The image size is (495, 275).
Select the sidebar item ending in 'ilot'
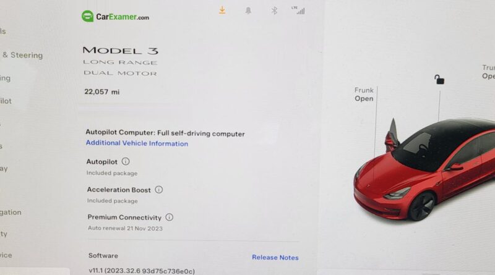coord(6,101)
